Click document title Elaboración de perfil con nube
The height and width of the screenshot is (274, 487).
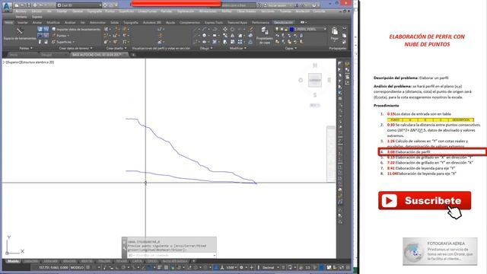point(427,40)
